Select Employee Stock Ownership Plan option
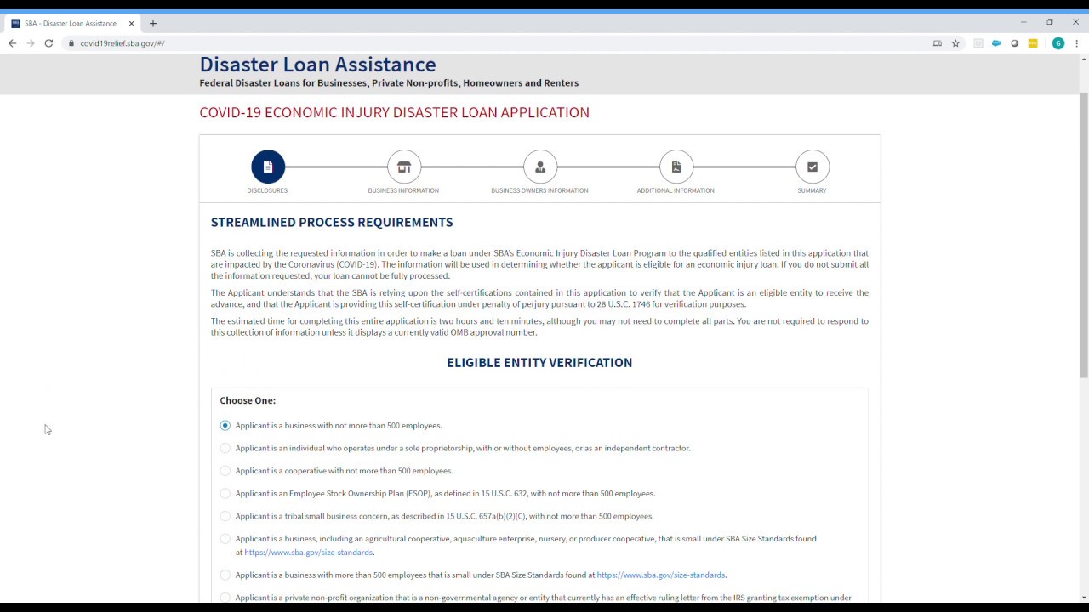The height and width of the screenshot is (612, 1089). point(225,493)
